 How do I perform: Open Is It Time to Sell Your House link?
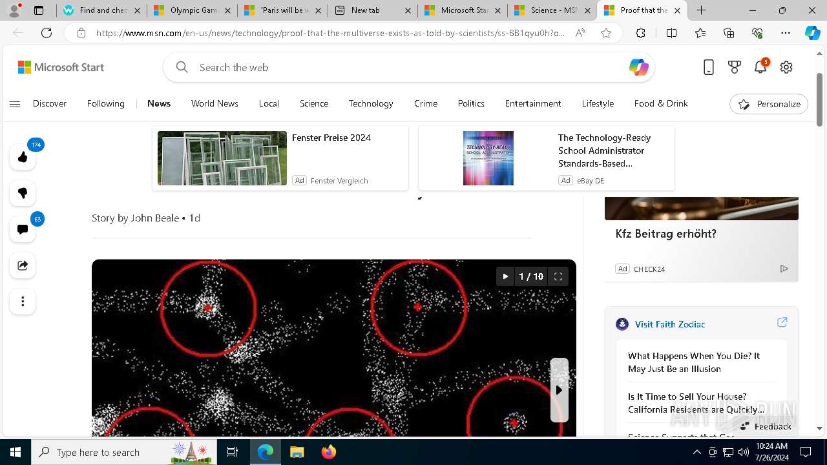[696, 403]
